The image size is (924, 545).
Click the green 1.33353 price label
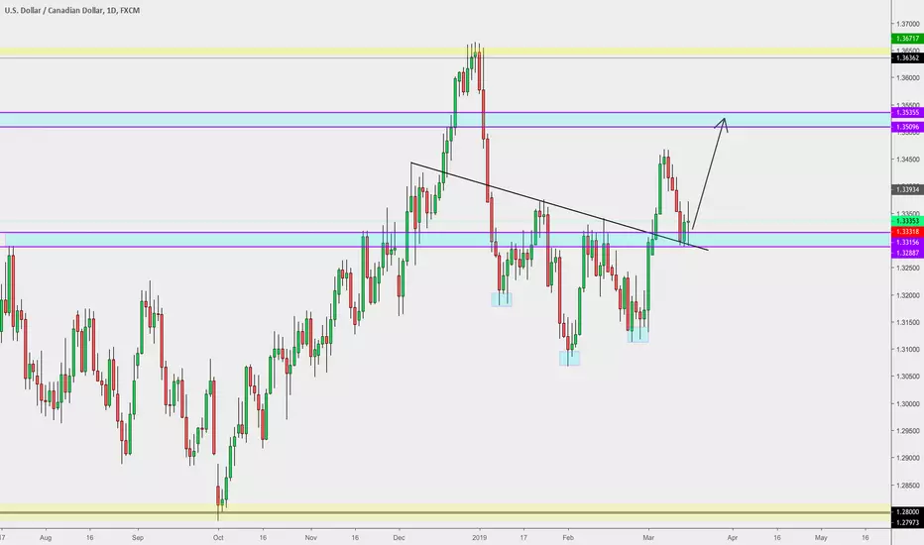(907, 221)
